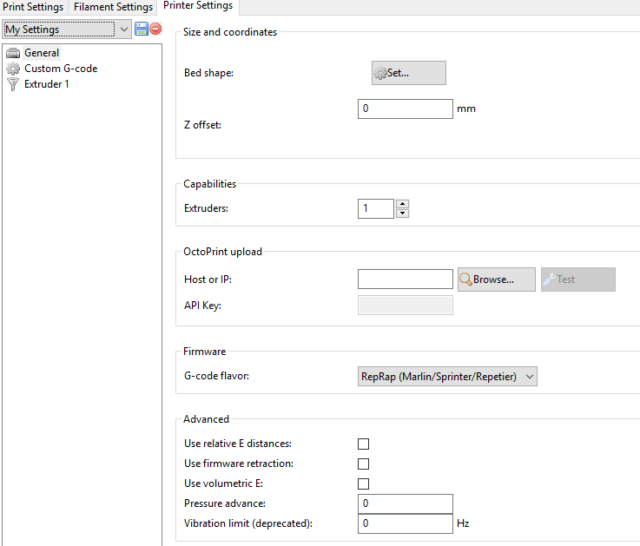The image size is (640, 546).
Task: Open the Custom G-code page
Action: pyautogui.click(x=61, y=69)
